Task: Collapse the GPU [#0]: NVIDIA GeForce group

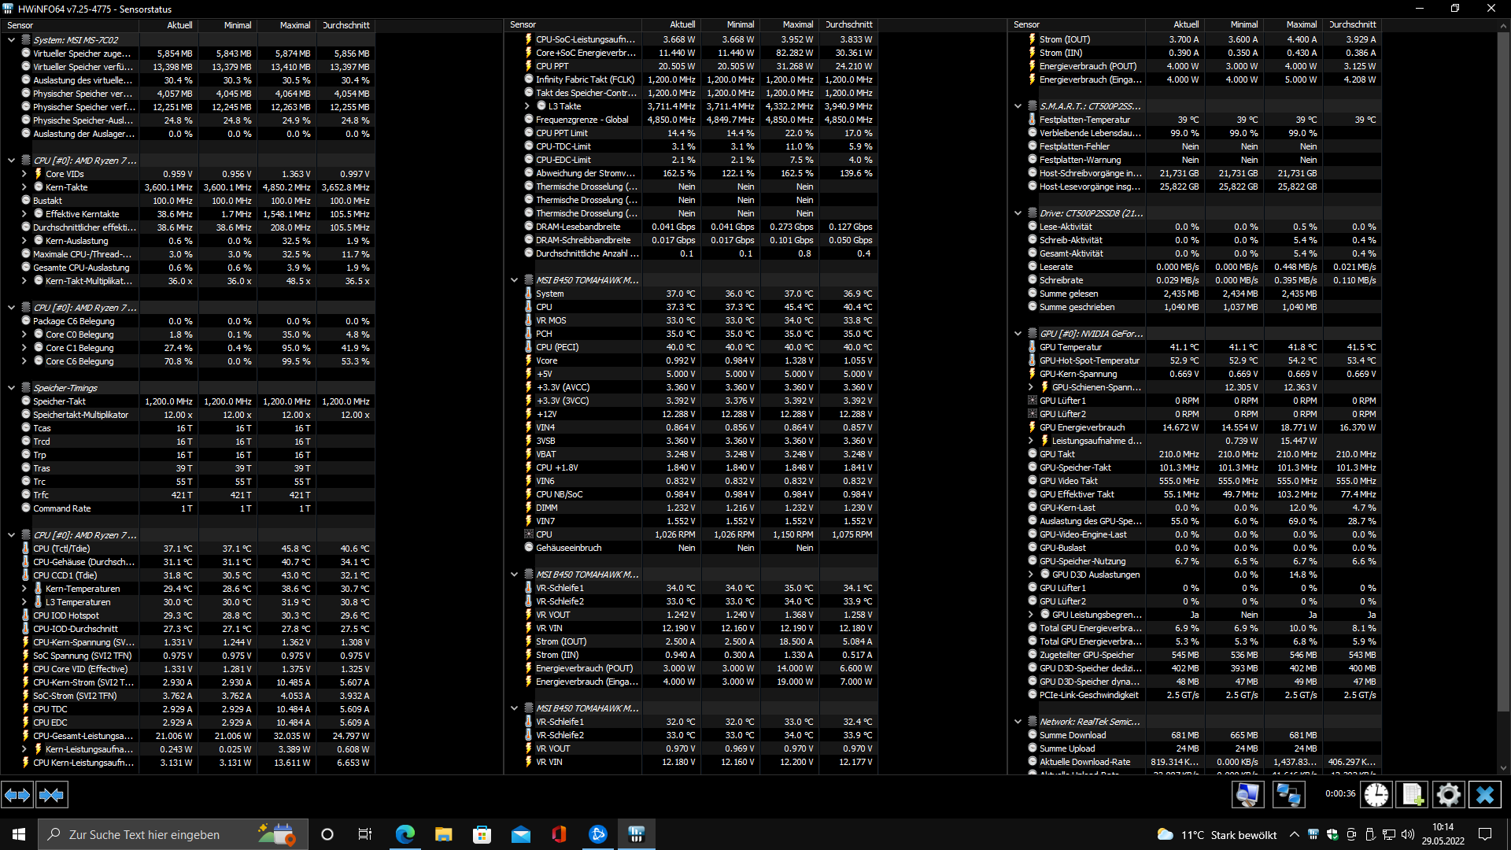Action: click(1018, 334)
